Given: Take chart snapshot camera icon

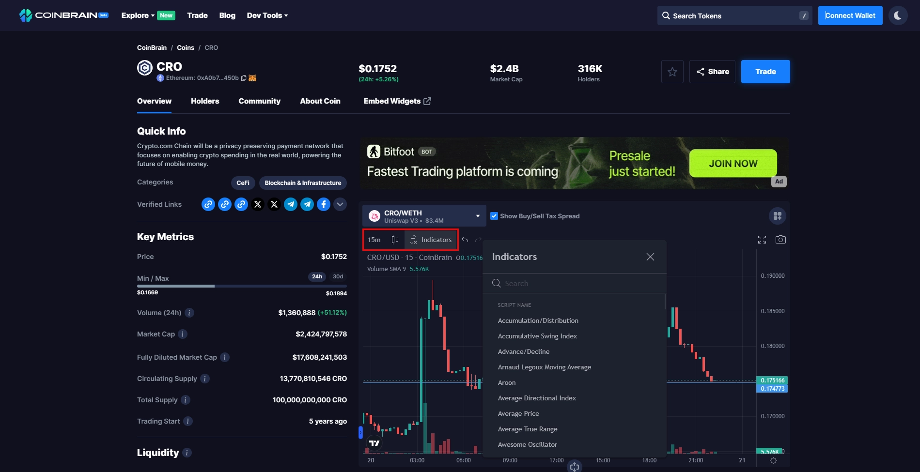Looking at the screenshot, I should [x=780, y=240].
